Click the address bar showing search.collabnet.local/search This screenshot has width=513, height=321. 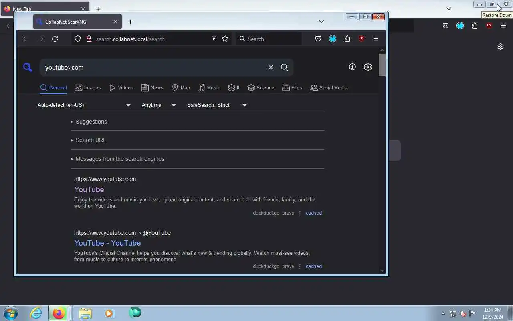coord(151,39)
